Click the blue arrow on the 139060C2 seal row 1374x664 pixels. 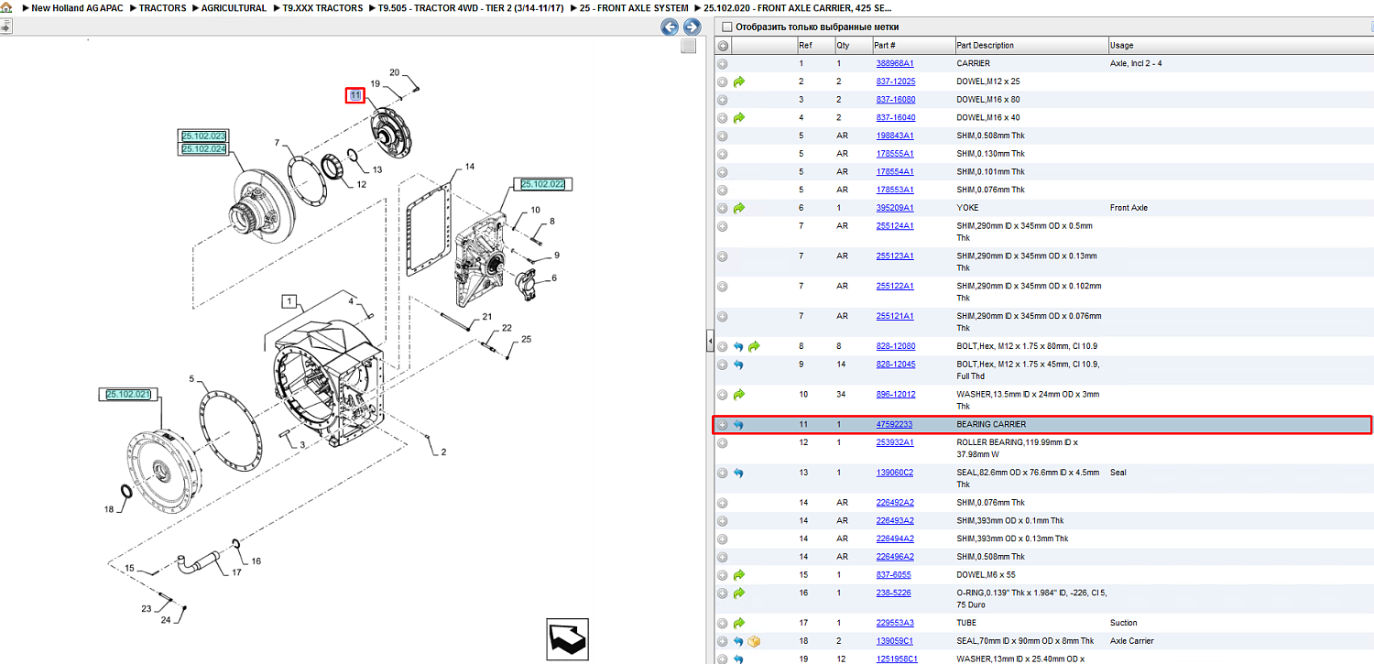tap(738, 473)
